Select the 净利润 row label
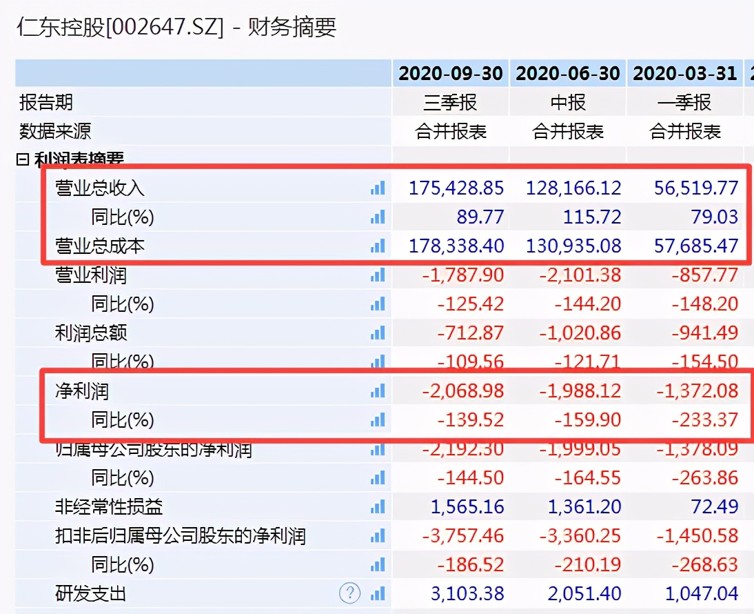Image resolution: width=754 pixels, height=614 pixels. [x=82, y=390]
